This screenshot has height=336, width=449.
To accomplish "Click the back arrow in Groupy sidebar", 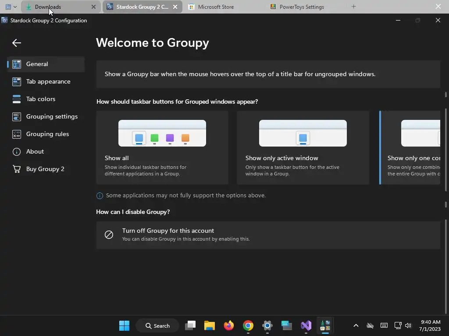I will click(x=17, y=43).
